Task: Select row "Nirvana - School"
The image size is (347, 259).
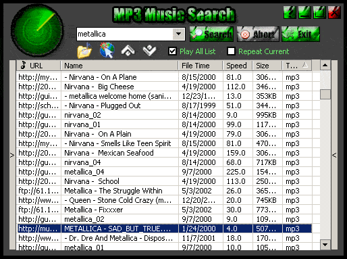Action: tap(164, 181)
